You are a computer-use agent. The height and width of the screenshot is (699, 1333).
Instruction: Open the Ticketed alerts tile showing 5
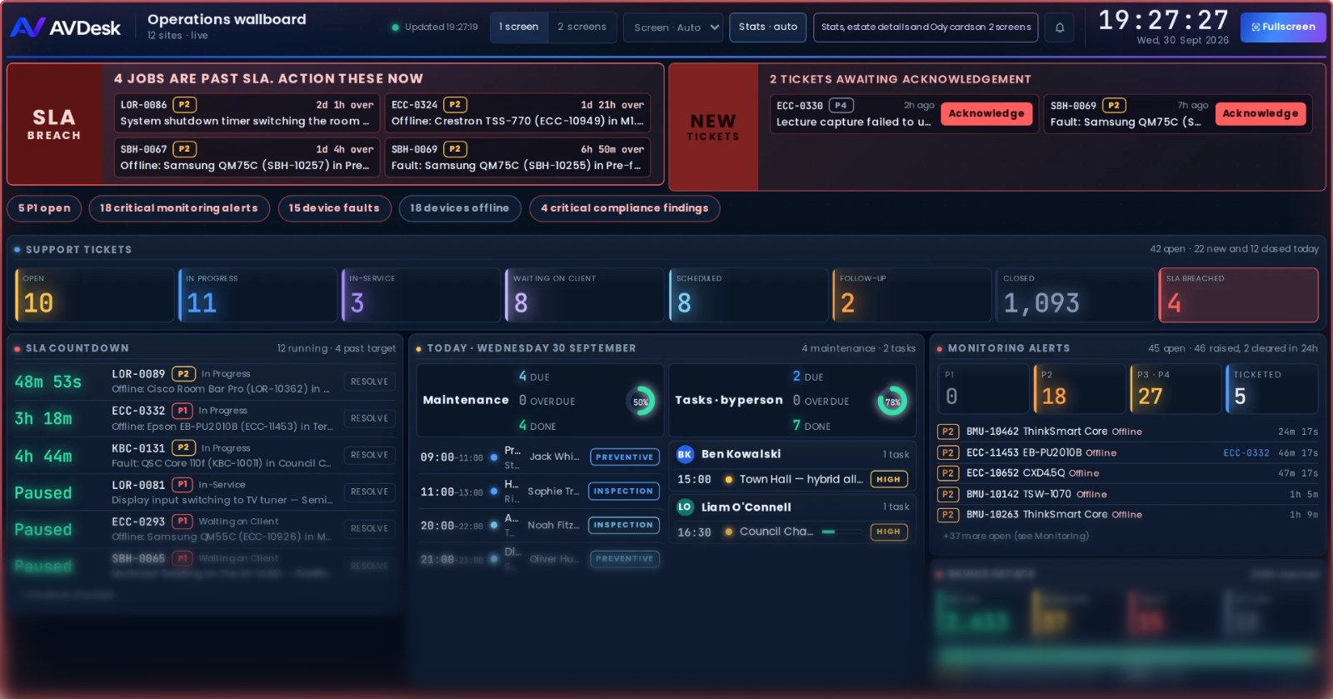coord(1271,389)
